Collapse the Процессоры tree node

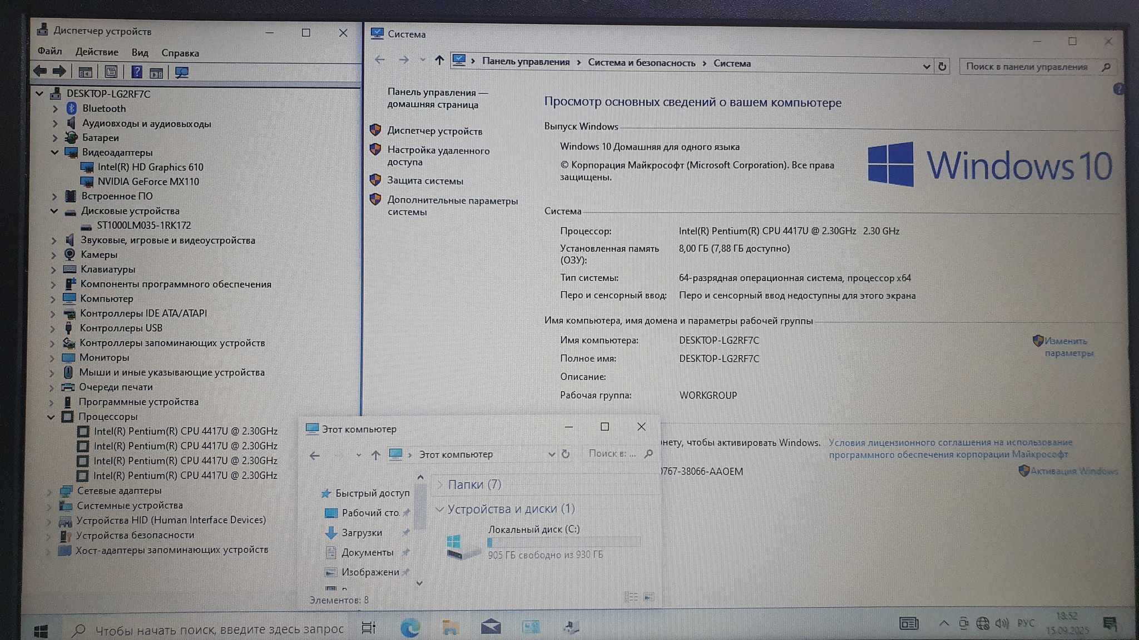(51, 417)
